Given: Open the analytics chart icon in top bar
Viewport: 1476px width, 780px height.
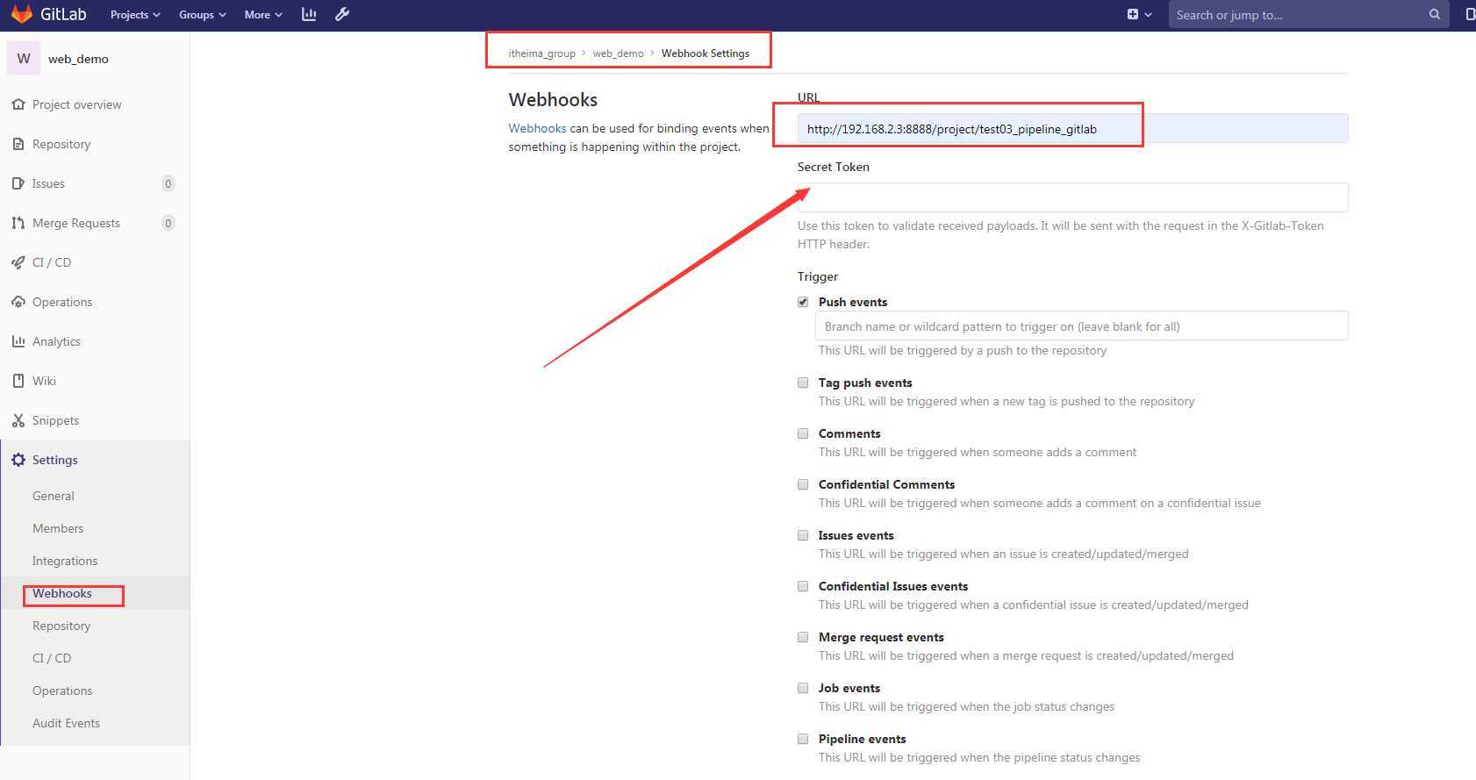Looking at the screenshot, I should click(309, 14).
